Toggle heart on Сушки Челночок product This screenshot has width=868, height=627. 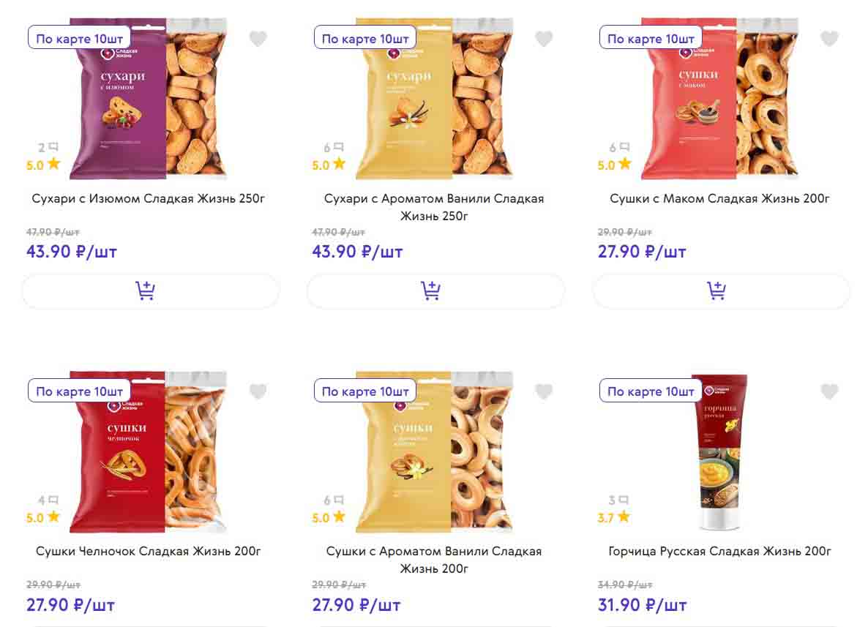pyautogui.click(x=258, y=391)
